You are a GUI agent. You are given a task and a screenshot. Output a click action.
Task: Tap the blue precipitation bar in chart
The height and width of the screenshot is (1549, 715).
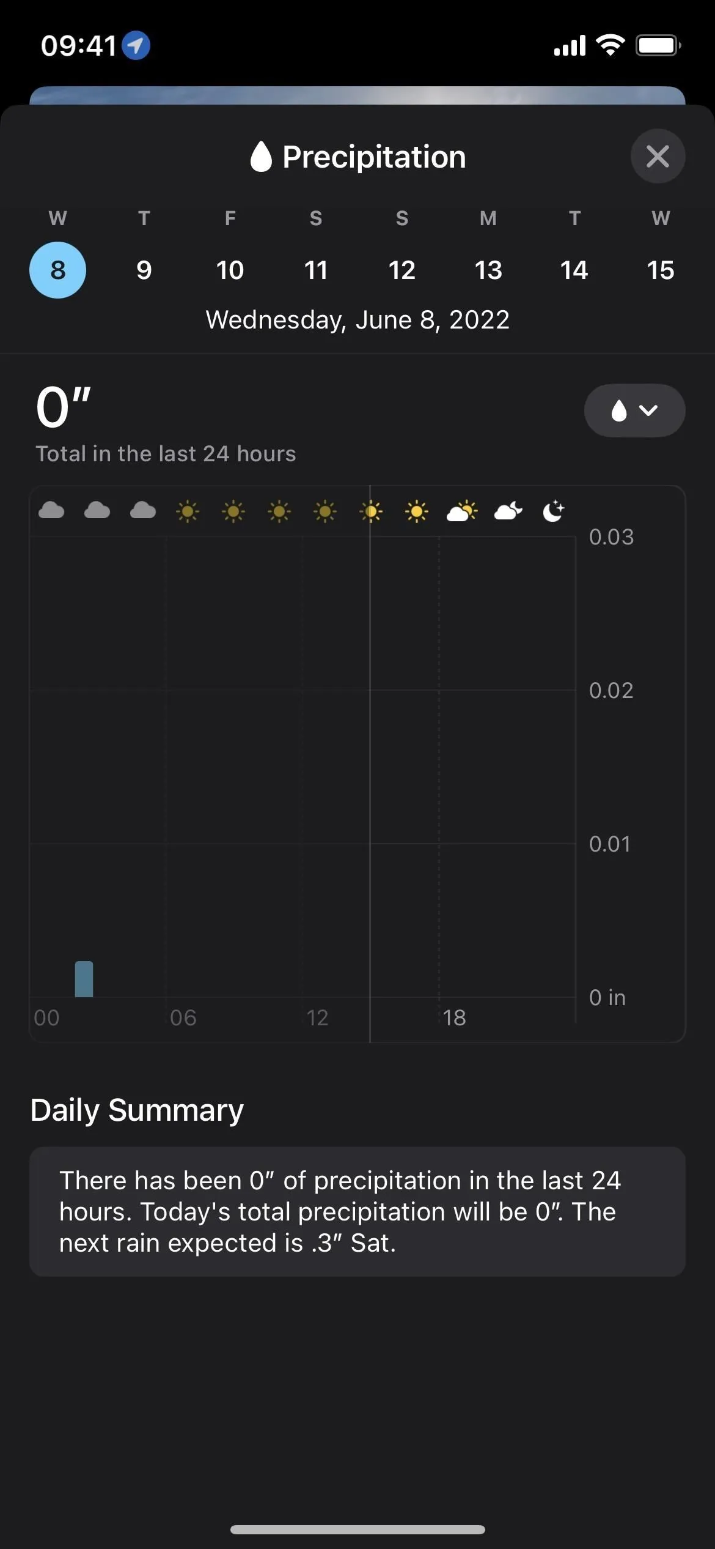click(84, 979)
